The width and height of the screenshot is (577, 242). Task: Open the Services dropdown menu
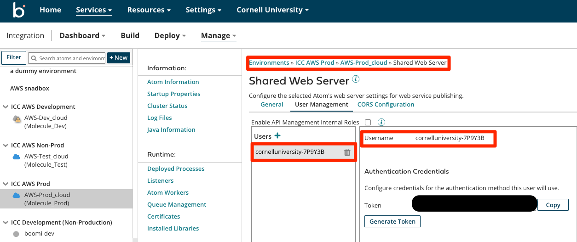94,10
